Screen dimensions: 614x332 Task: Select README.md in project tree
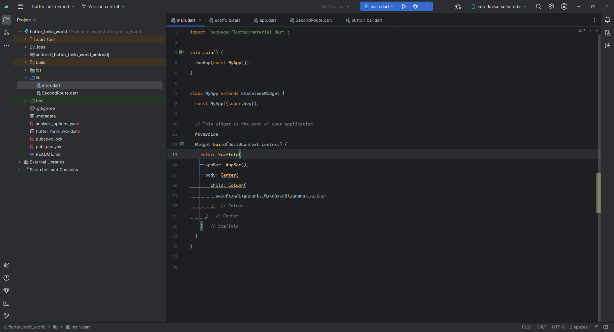pyautogui.click(x=48, y=154)
